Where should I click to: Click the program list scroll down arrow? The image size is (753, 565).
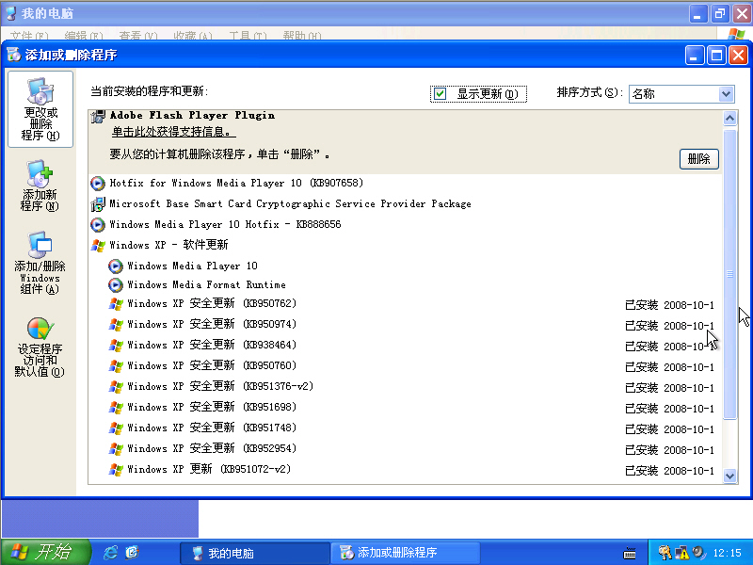[730, 476]
